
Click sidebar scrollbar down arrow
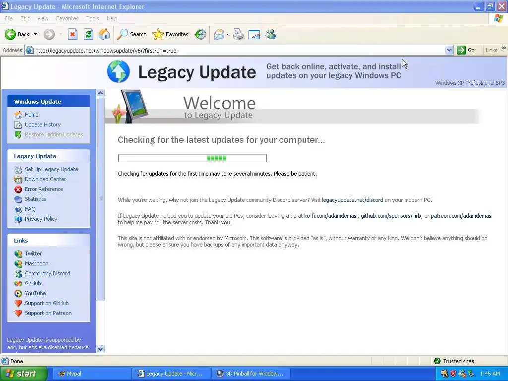point(100,349)
